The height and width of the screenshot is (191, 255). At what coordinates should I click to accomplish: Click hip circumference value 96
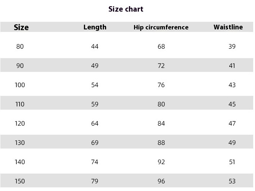(x=161, y=181)
